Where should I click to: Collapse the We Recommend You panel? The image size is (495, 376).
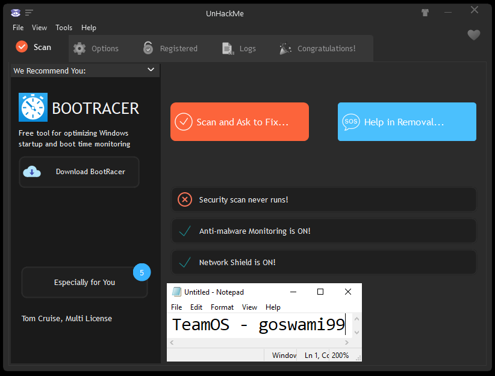click(151, 70)
